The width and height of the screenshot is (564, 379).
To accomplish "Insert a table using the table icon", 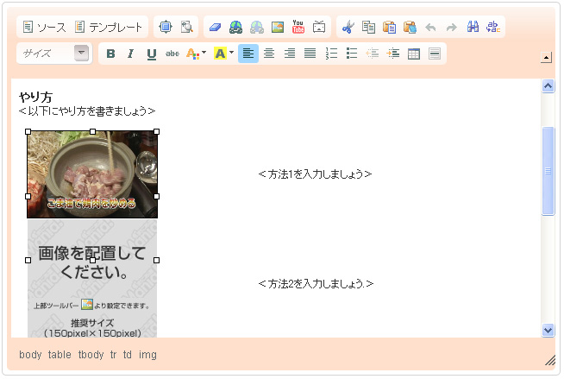I will pyautogui.click(x=414, y=54).
